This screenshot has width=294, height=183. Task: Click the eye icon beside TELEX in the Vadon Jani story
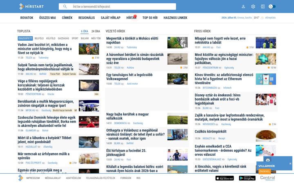[34, 58]
